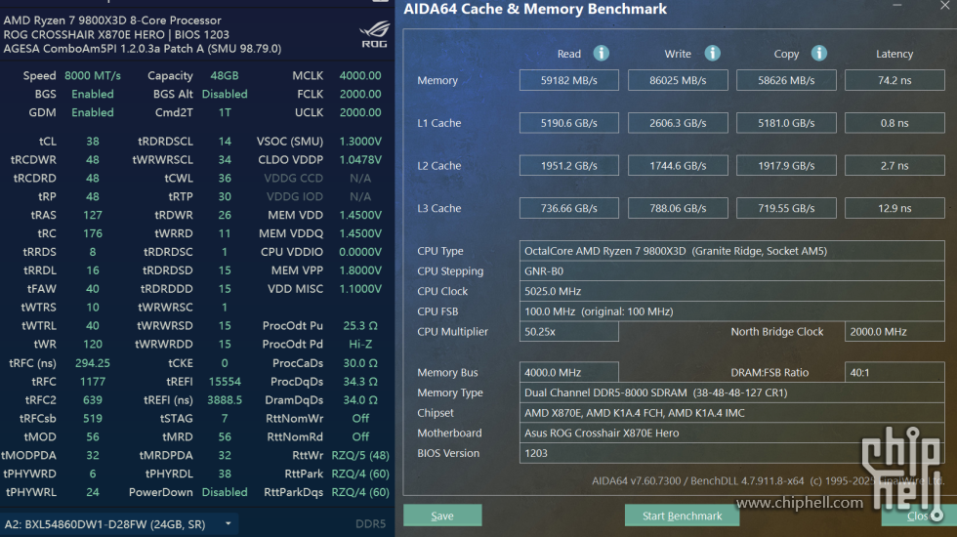Click the CPU Stepping GNR-B0 field

pos(731,271)
